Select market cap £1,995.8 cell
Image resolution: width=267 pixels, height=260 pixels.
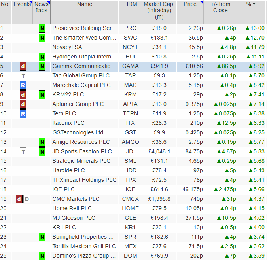(159, 199)
